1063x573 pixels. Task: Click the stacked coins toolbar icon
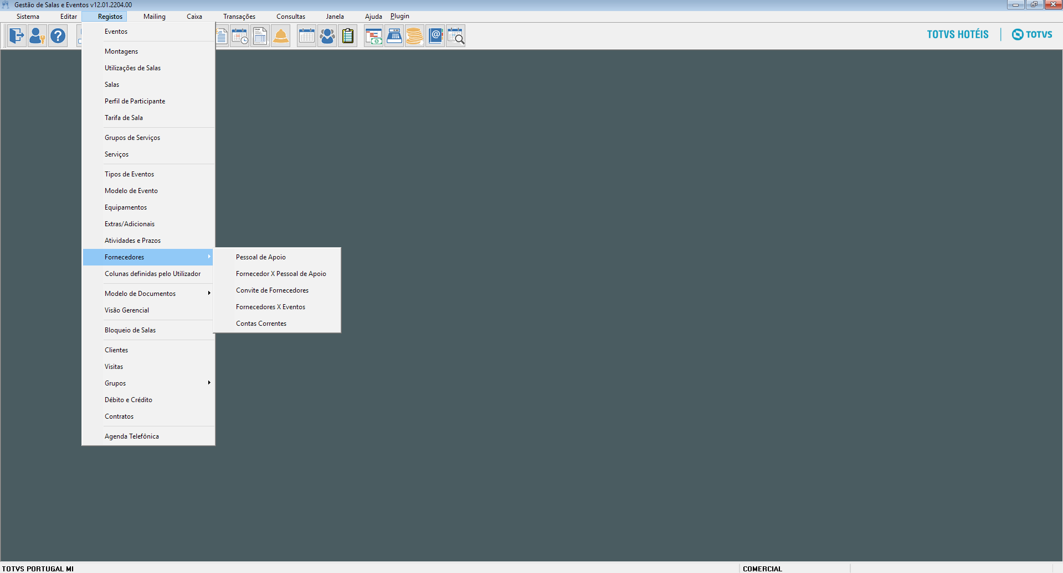pos(414,37)
